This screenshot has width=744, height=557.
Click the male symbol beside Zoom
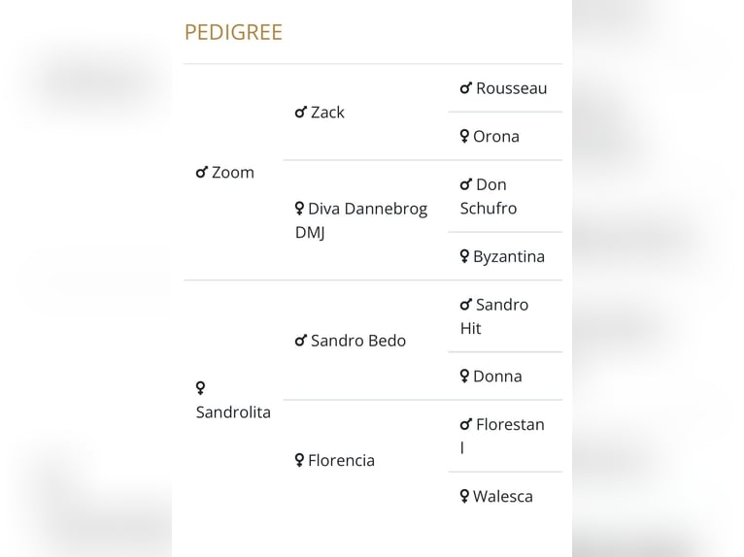tap(202, 172)
